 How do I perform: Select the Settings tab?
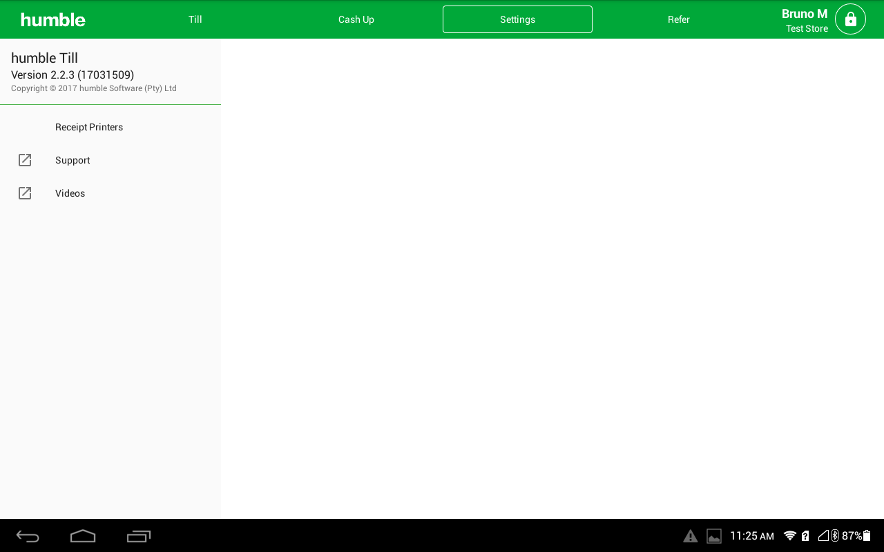point(517,19)
